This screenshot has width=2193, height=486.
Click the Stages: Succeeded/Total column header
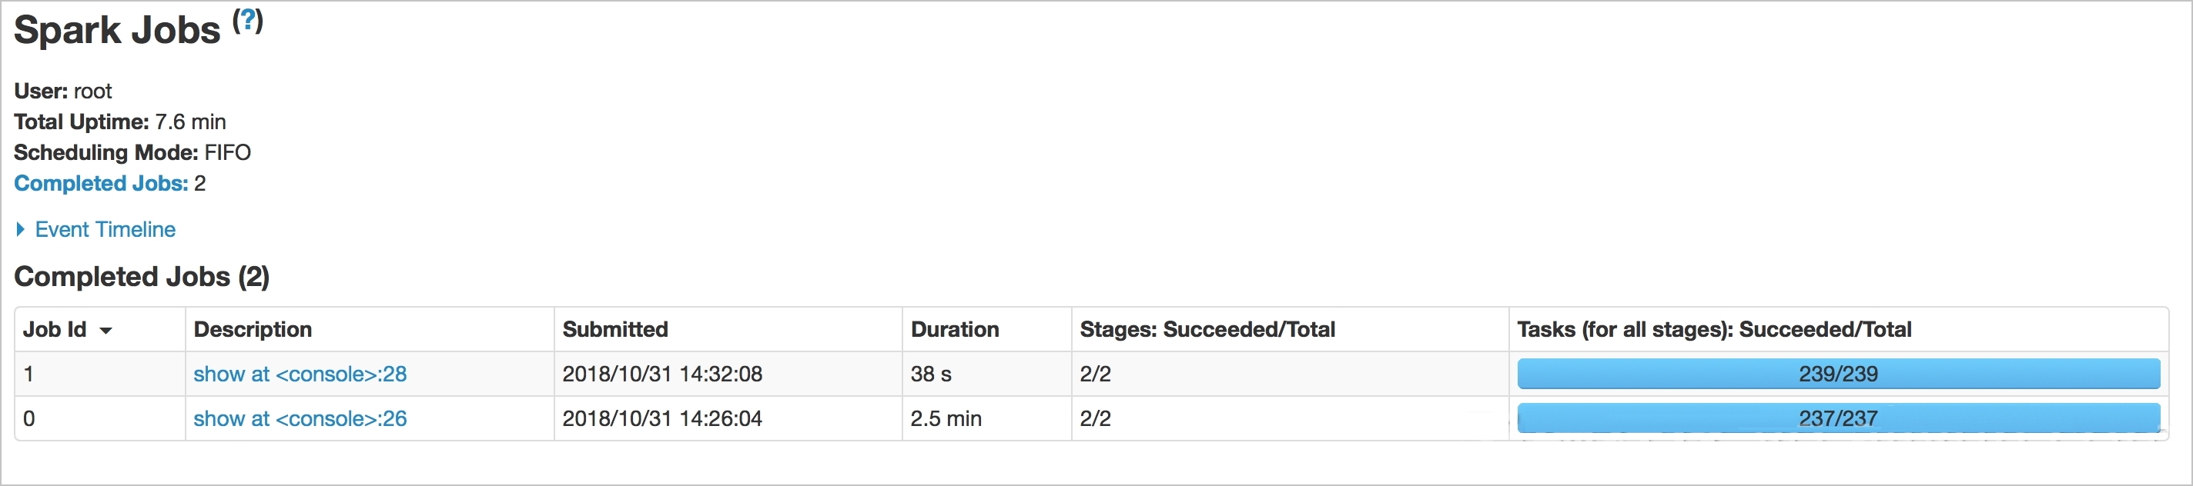coord(1207,330)
